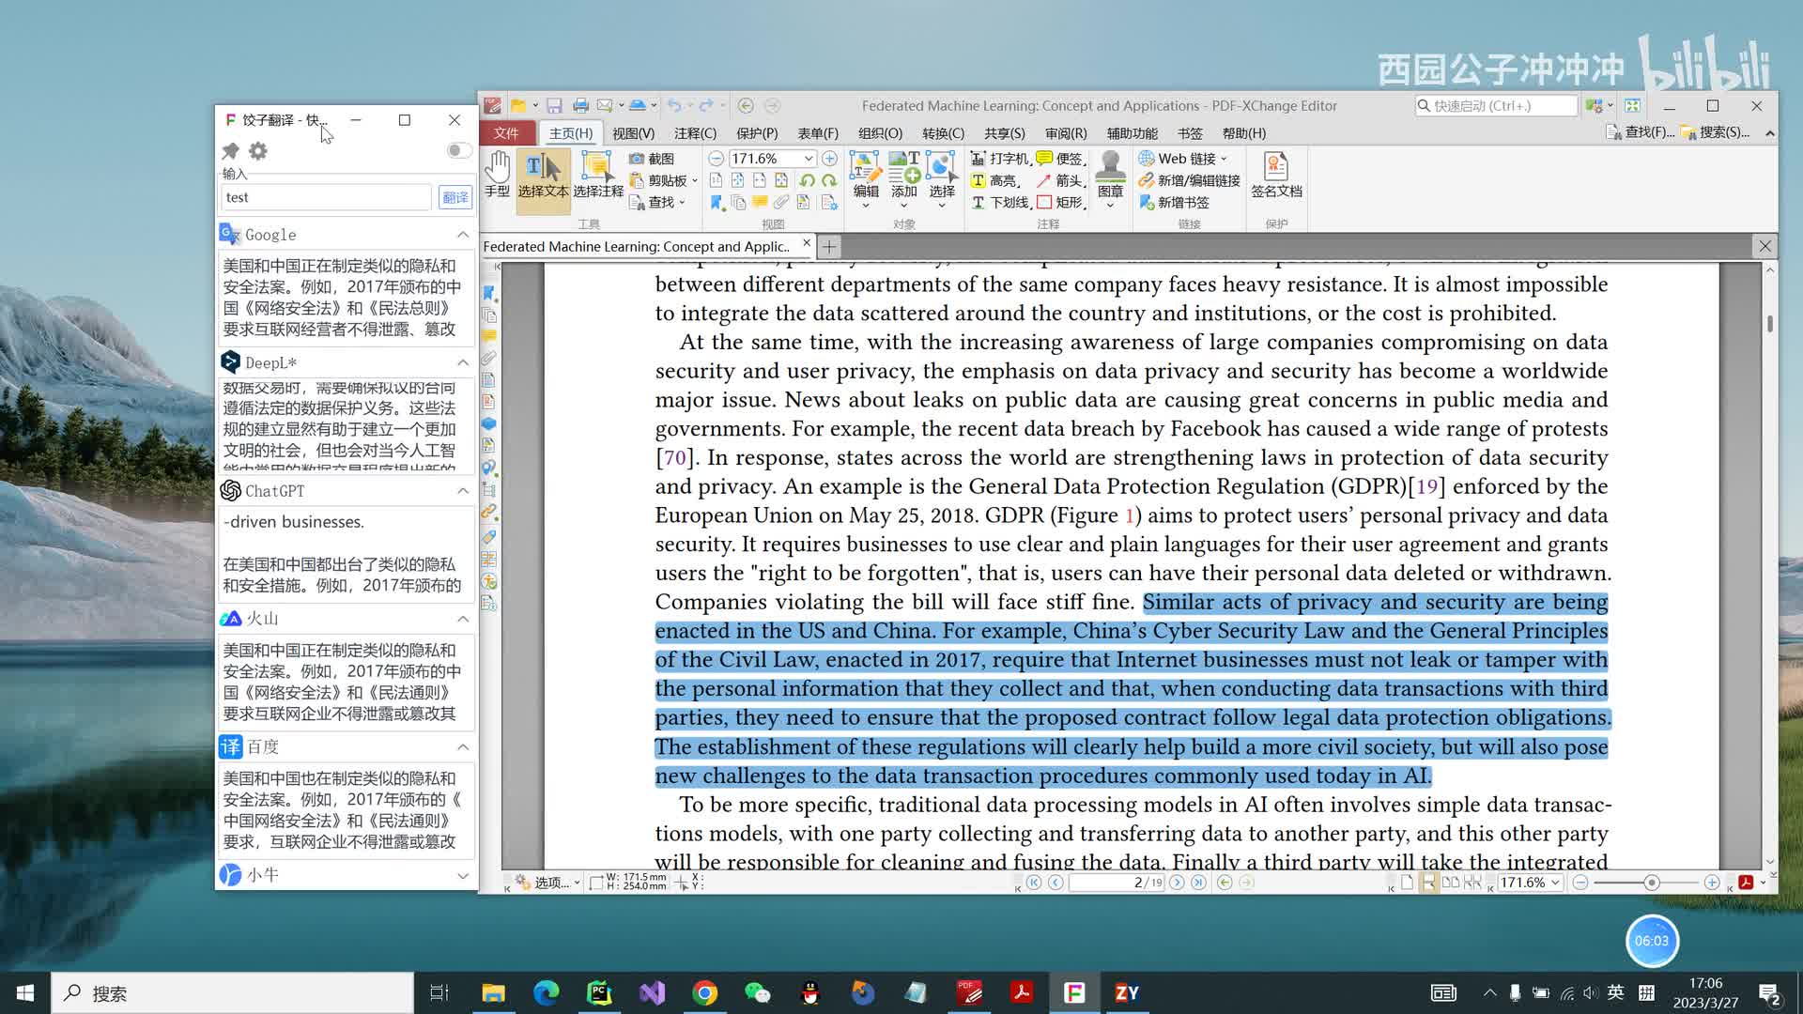Click the zoom slider in status bar
The image size is (1803, 1014).
1651,883
